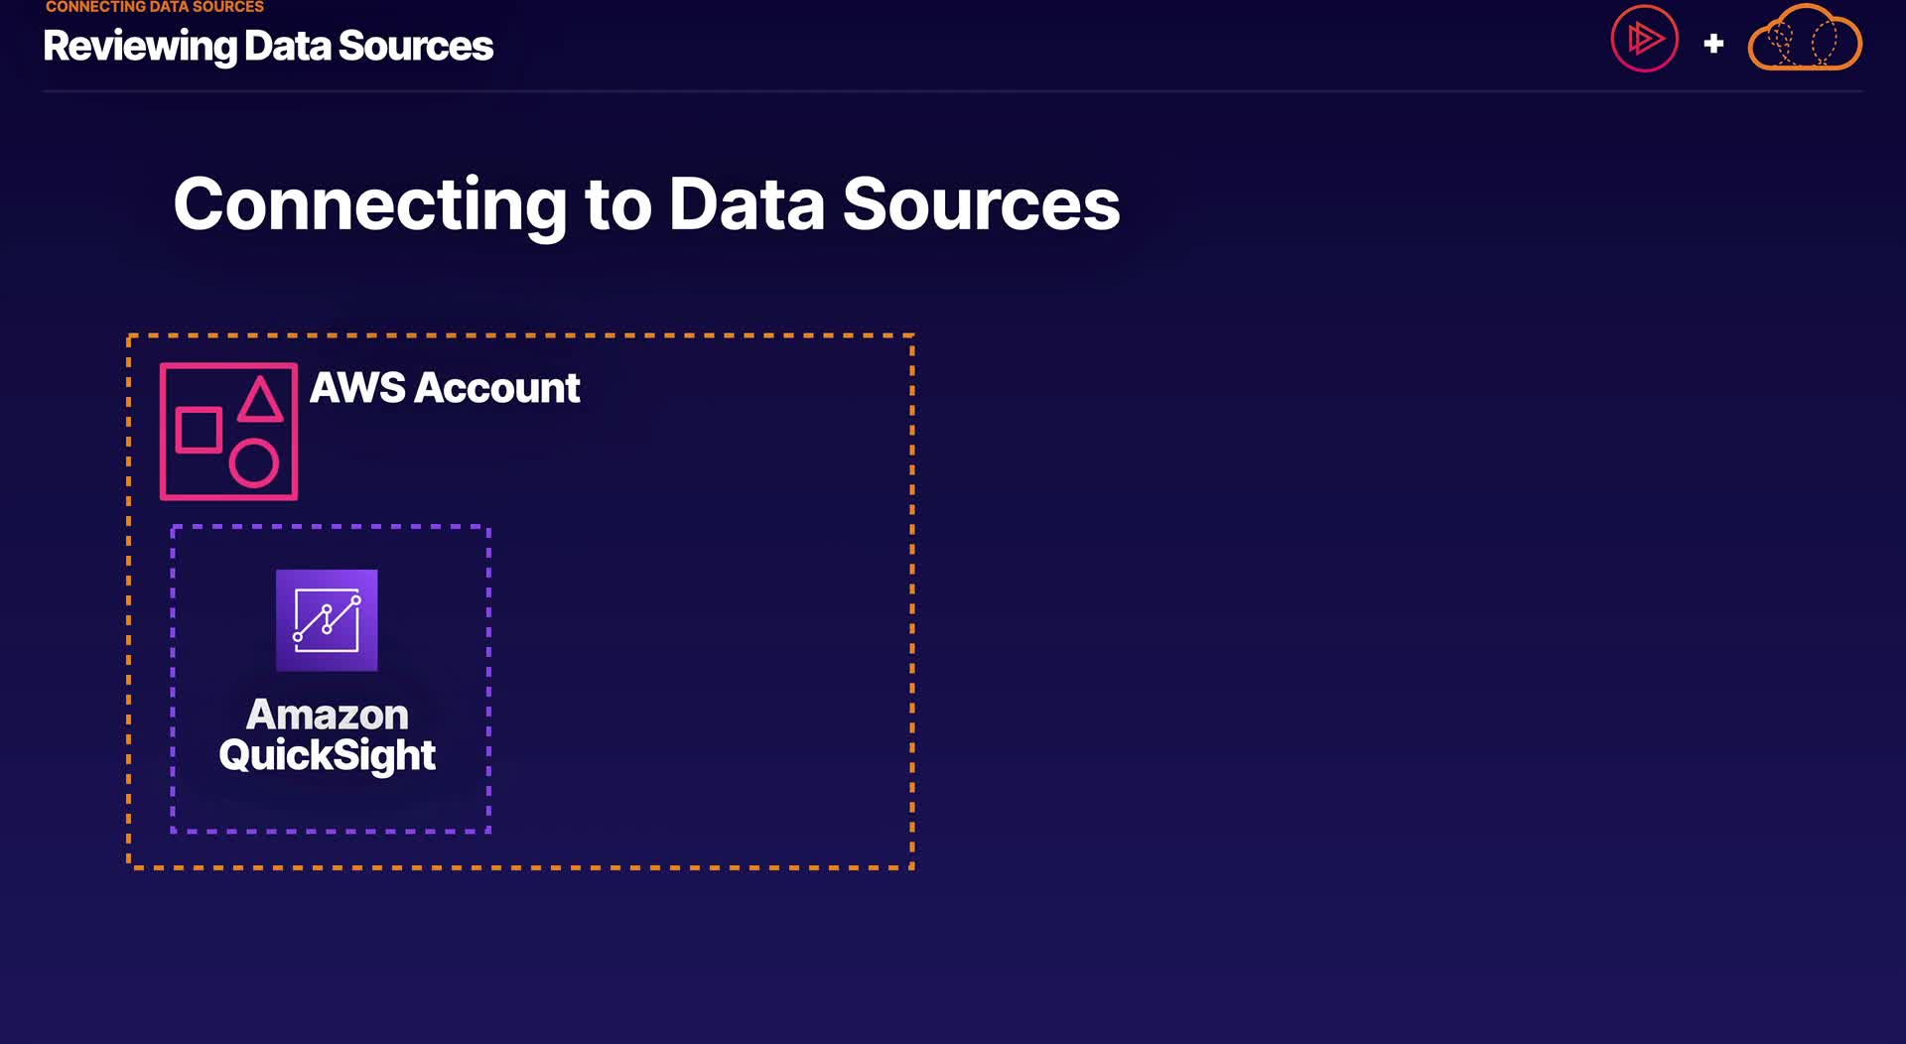This screenshot has height=1044, width=1906.
Task: Click the bottom edge of the orange dashed box
Action: (520, 867)
